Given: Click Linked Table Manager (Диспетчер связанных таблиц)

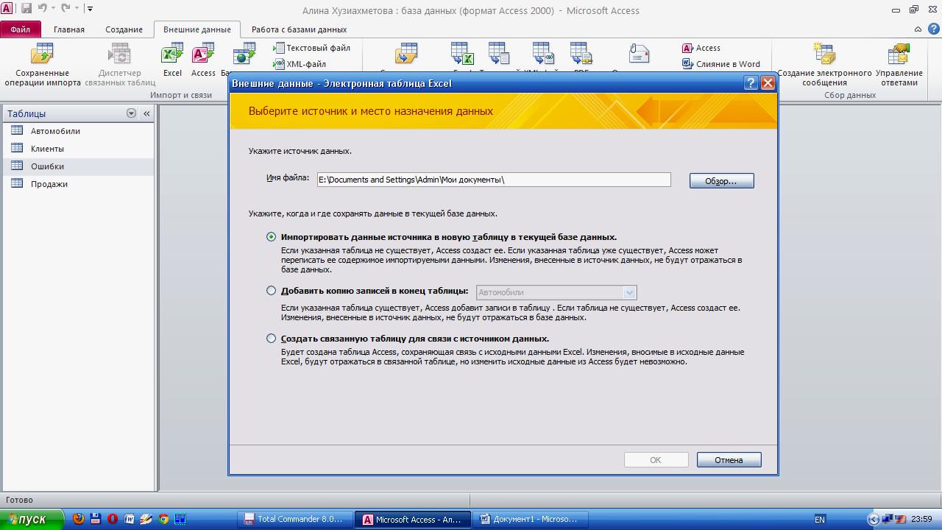Looking at the screenshot, I should coord(119,64).
